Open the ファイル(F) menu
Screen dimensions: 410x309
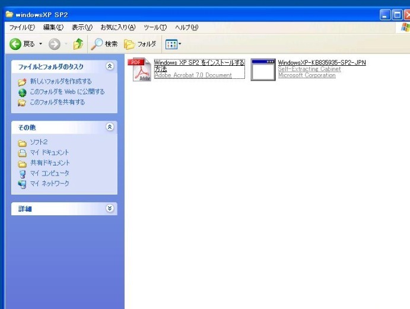point(22,27)
